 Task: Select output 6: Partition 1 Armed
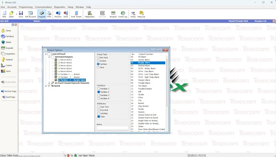click(x=69, y=74)
